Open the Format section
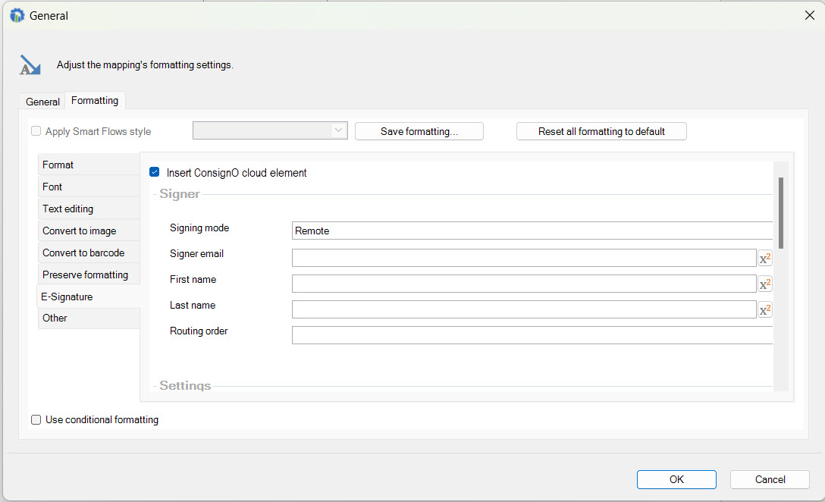 89,165
